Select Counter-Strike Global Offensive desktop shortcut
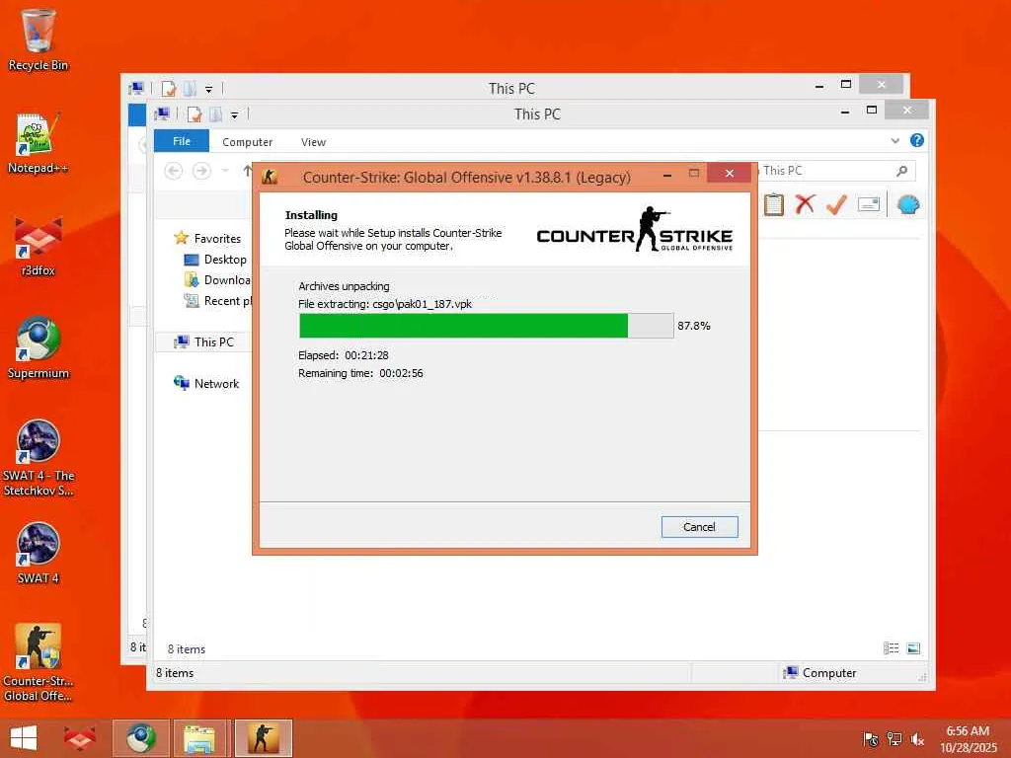 [38, 662]
